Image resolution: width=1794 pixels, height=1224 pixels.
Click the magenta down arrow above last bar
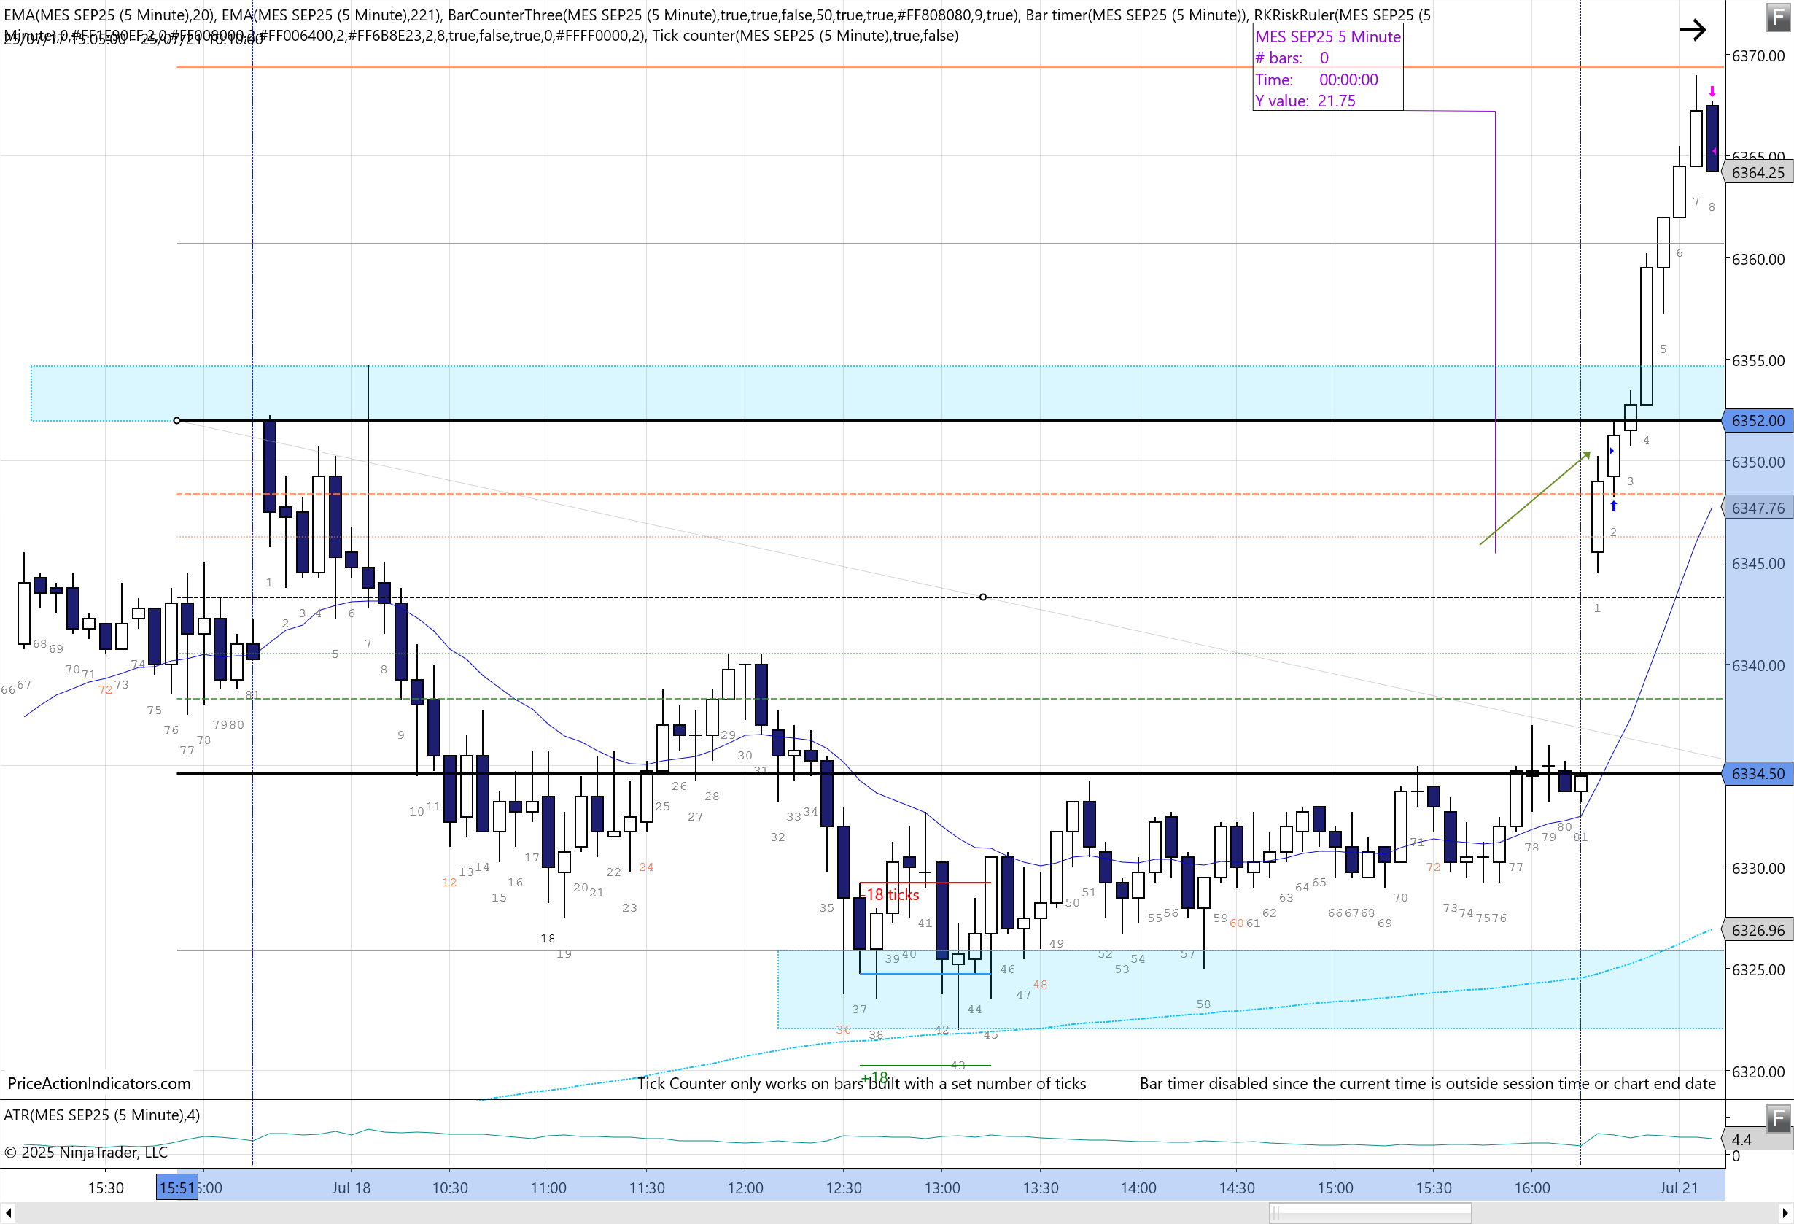tap(1712, 91)
